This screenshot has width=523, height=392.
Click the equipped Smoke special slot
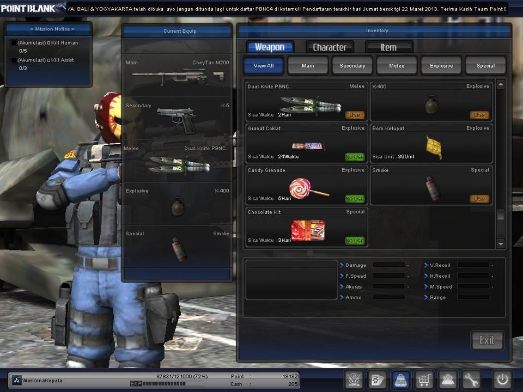[x=177, y=246]
